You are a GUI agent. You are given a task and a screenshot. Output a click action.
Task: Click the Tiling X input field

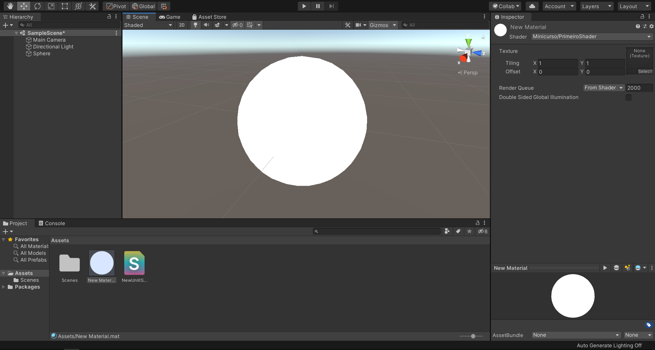(x=558, y=63)
